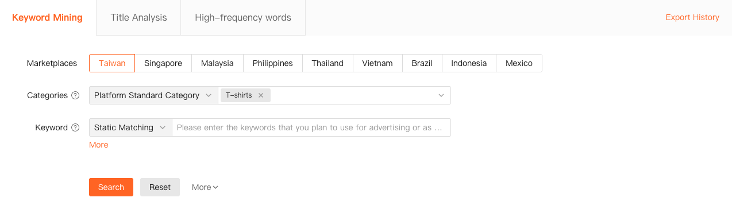Open the High-frequency words tab
This screenshot has width=732, height=213.
243,17
